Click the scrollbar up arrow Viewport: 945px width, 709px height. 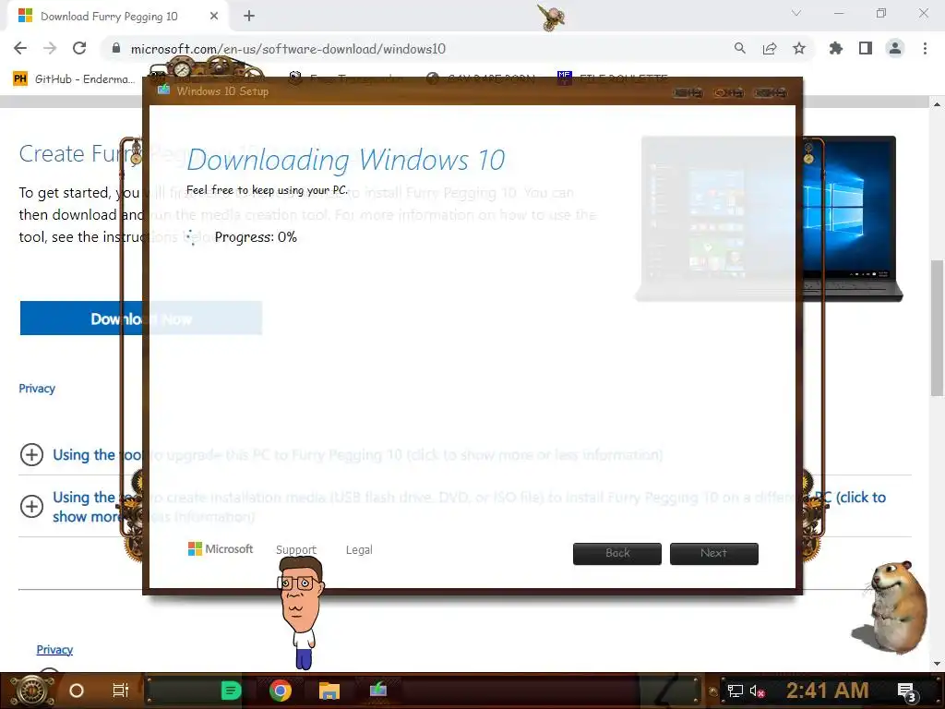[x=937, y=104]
